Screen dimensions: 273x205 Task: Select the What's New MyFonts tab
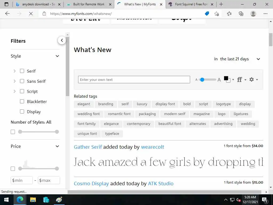(x=140, y=4)
